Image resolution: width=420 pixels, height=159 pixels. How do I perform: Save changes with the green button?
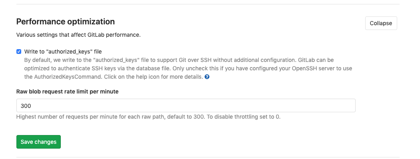point(38,142)
